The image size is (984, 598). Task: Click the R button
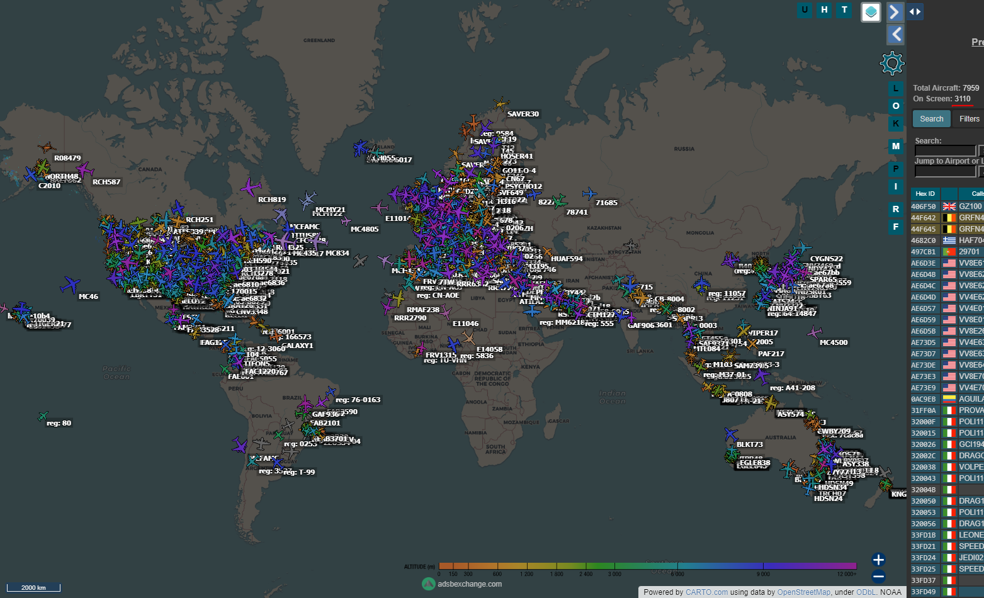(896, 210)
